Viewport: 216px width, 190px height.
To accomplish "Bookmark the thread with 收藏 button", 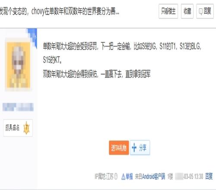I will [x=187, y=11].
